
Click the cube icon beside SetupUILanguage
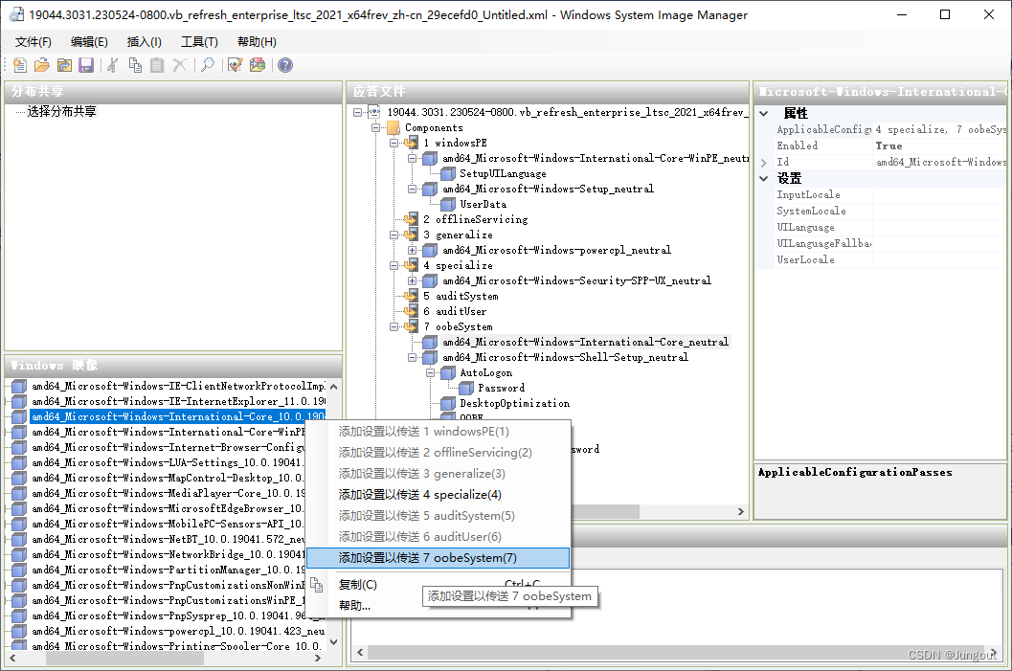pos(448,173)
